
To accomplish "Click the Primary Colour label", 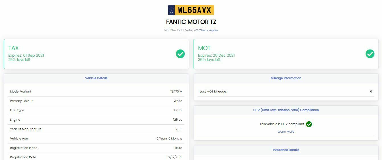I will [x=21, y=101].
